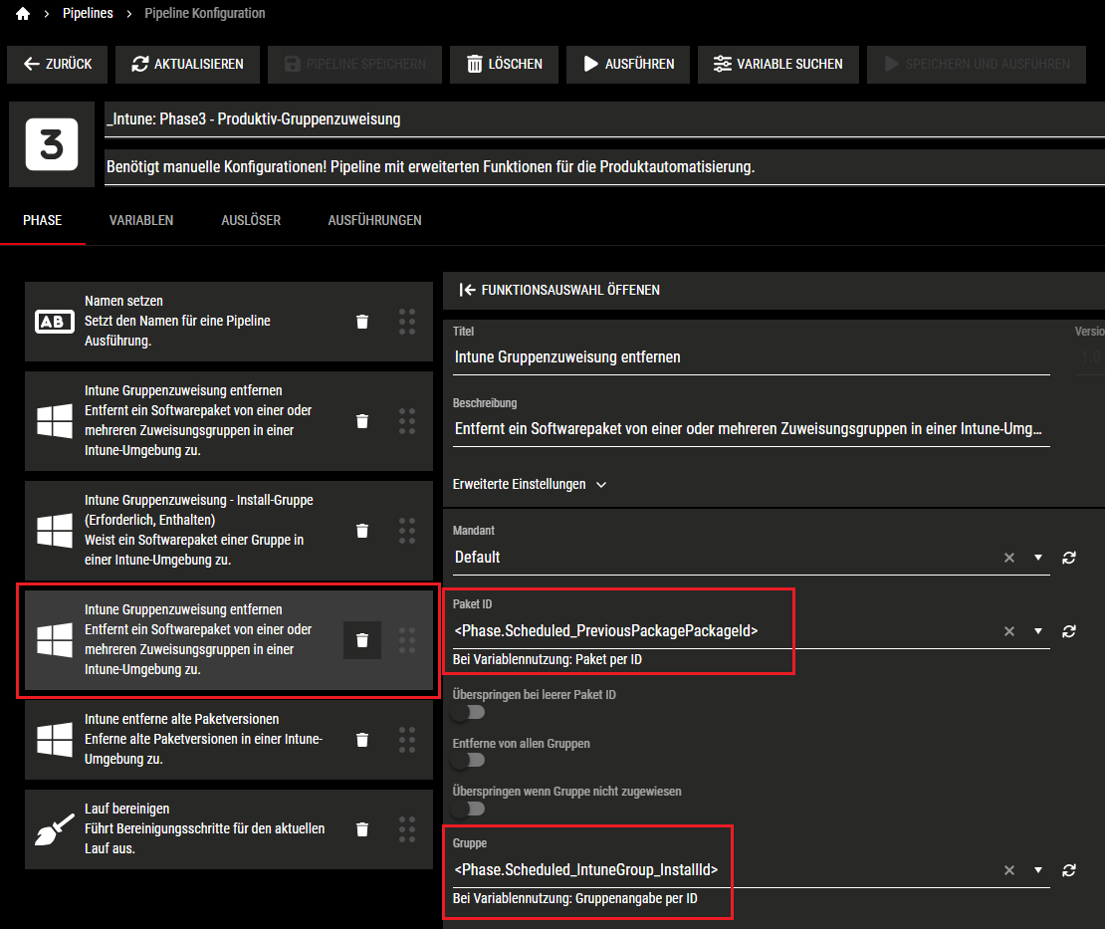Switch to the Variablen tab
1105x929 pixels.
pos(141,220)
